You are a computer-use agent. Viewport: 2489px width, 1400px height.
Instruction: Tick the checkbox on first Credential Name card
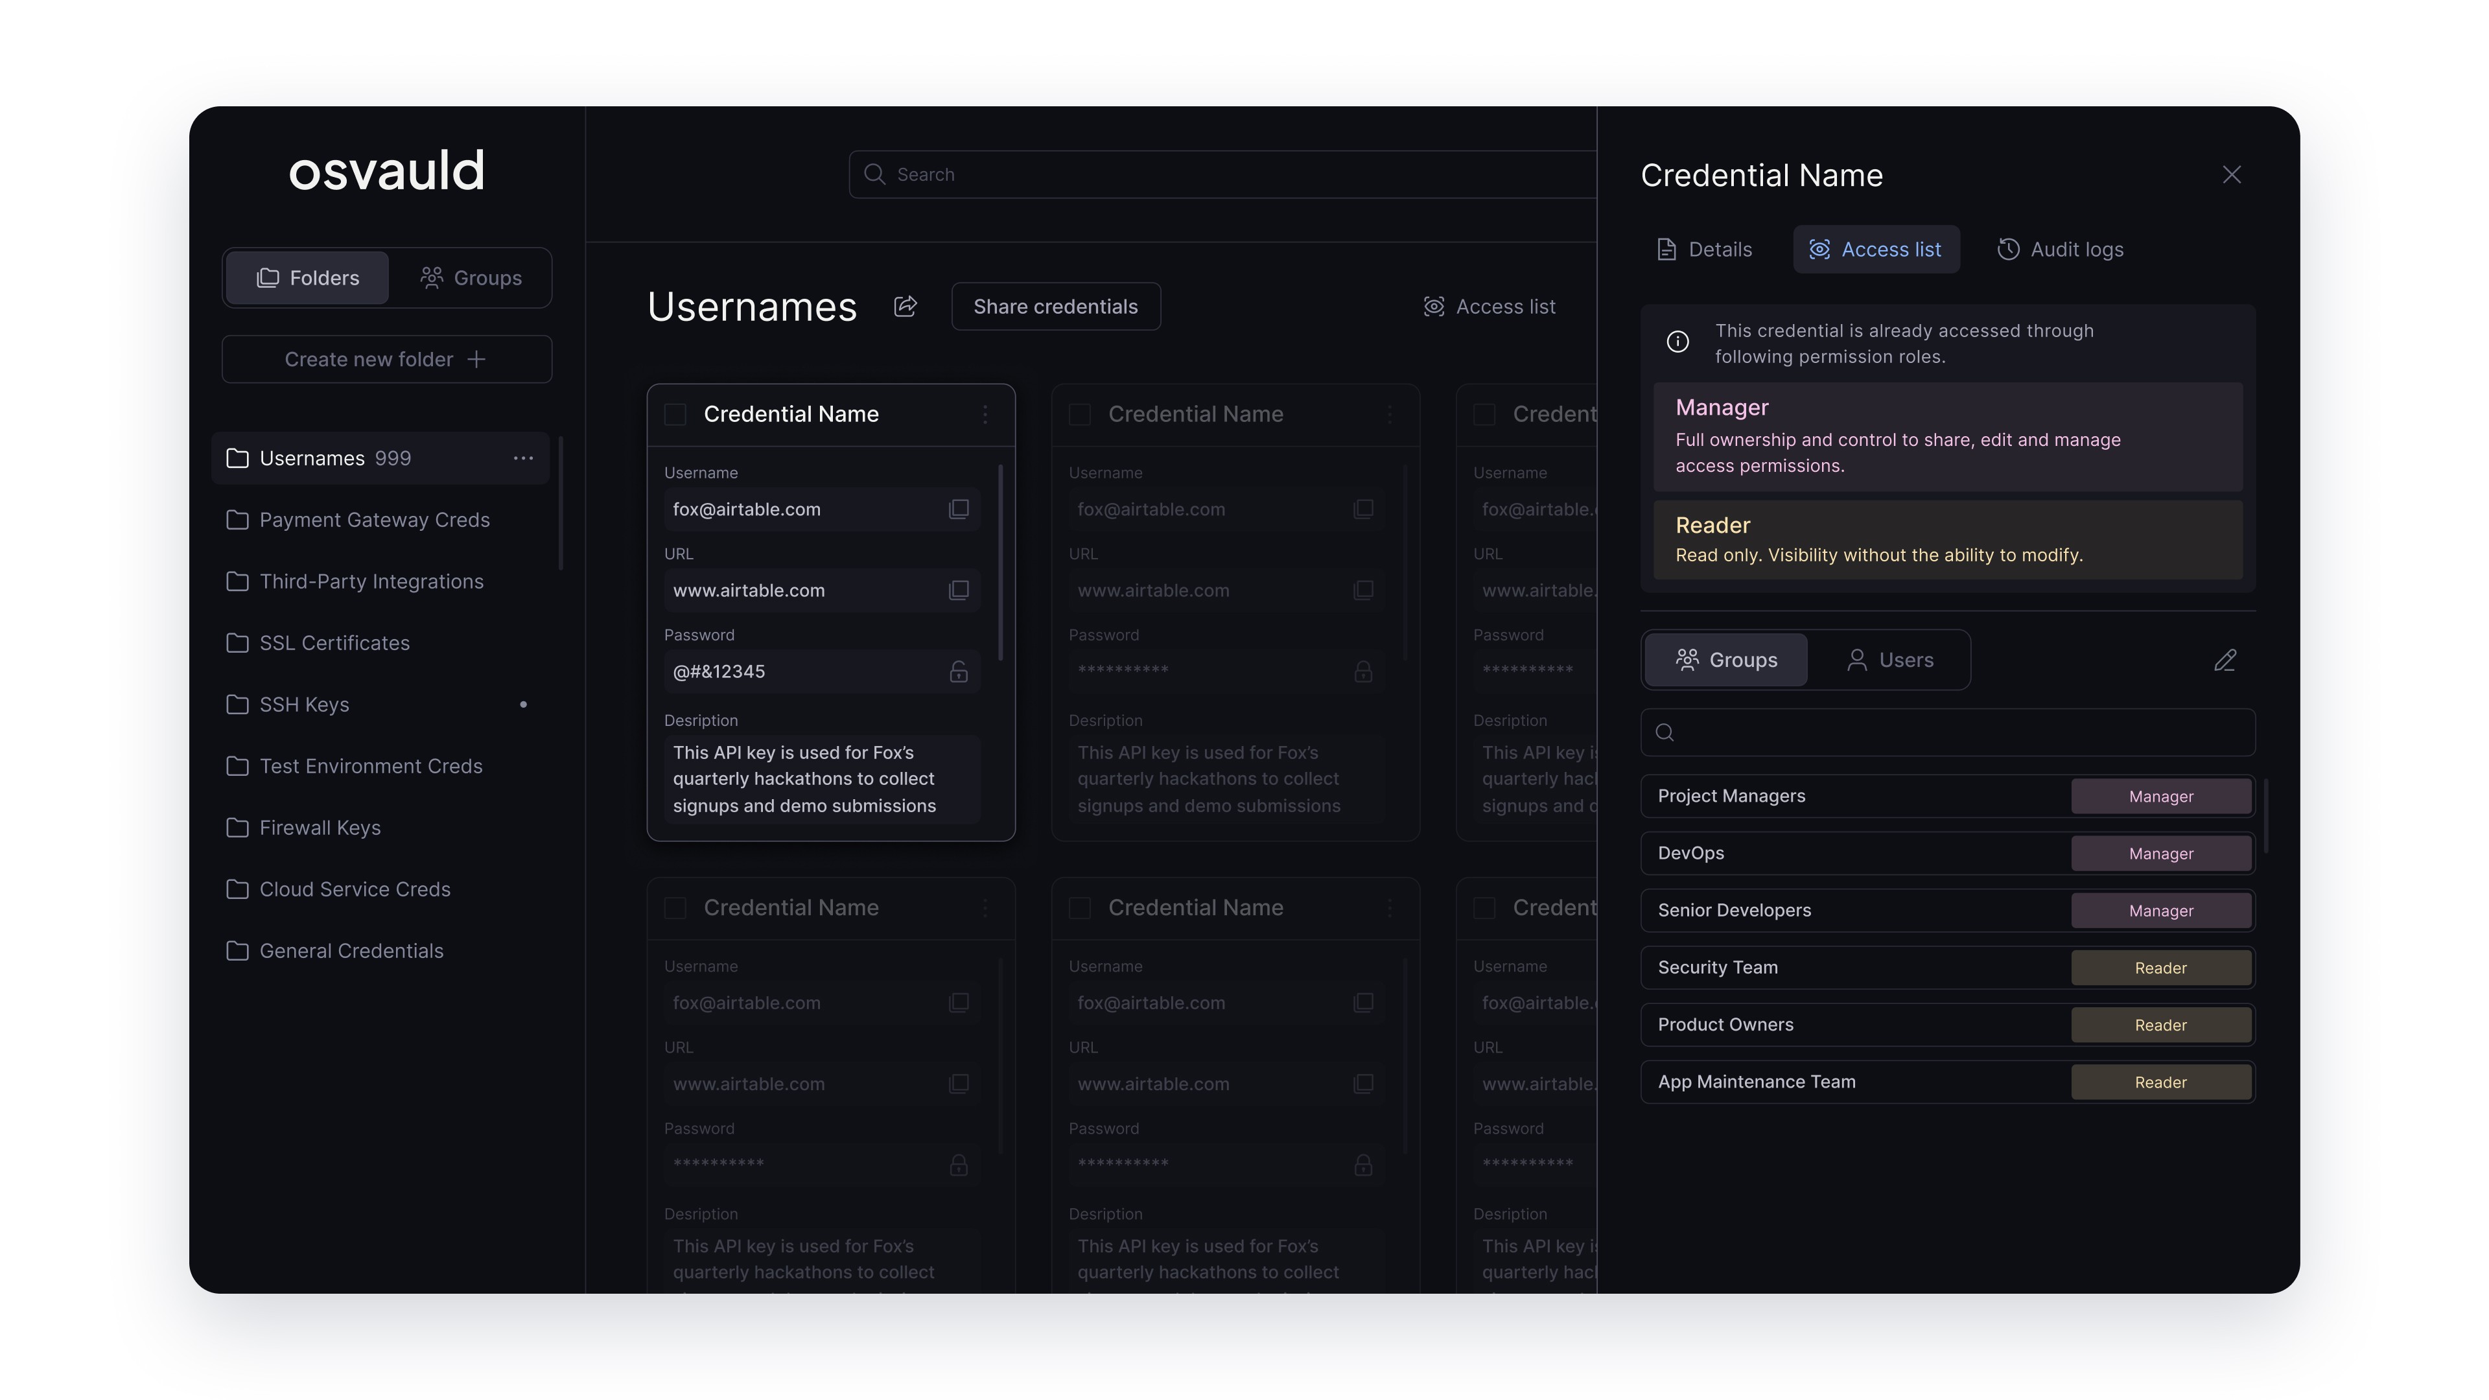(x=675, y=415)
